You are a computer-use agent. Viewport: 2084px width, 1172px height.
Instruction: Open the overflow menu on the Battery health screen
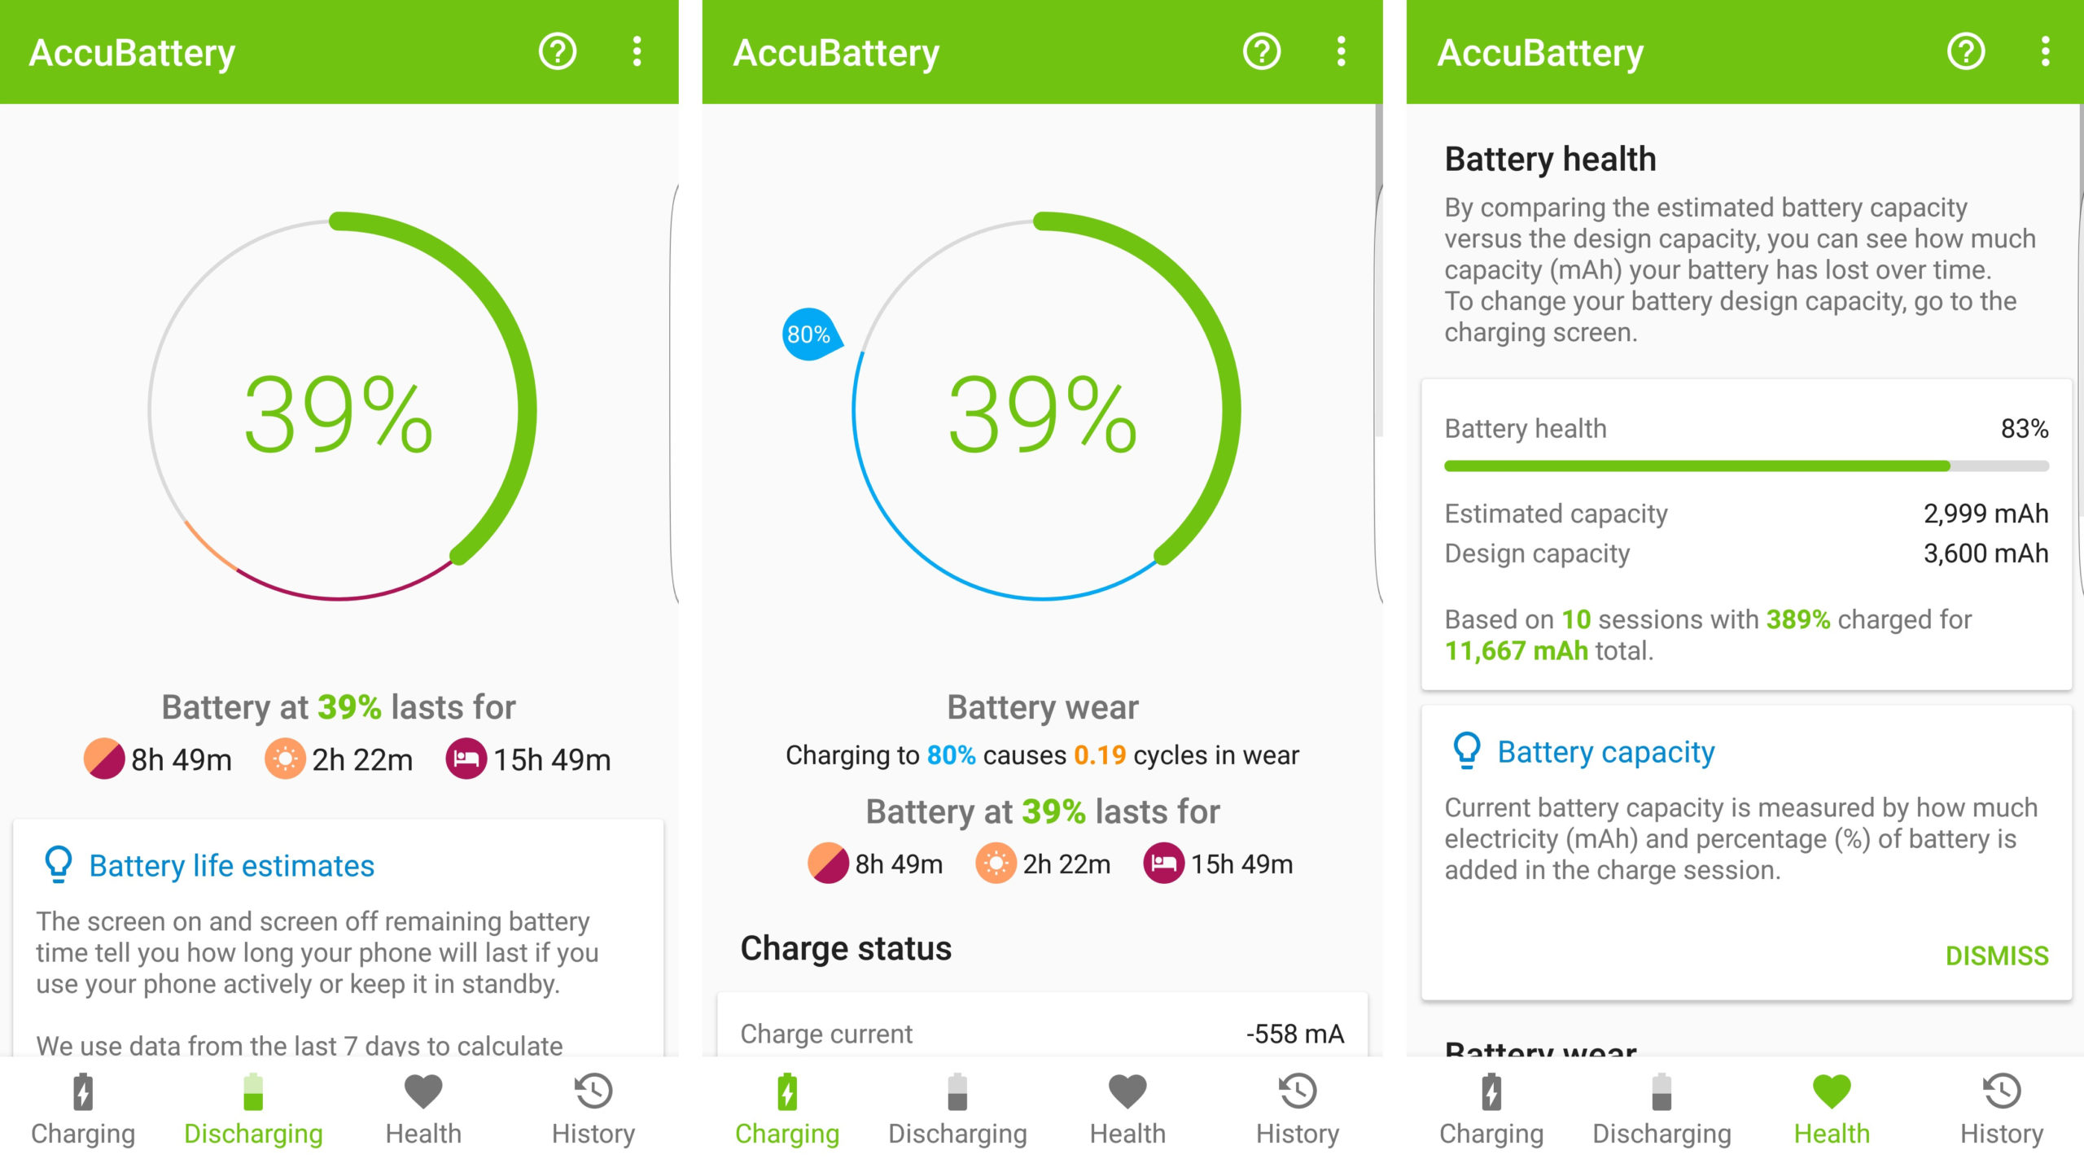(2045, 52)
